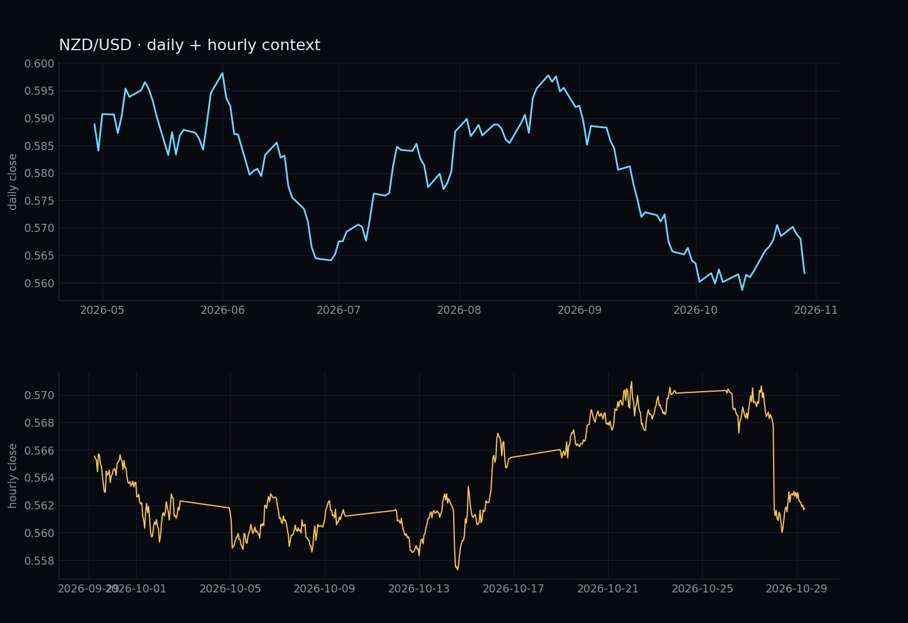Click the 0.595 tick on the daily chart
The image size is (908, 623).
(x=39, y=91)
